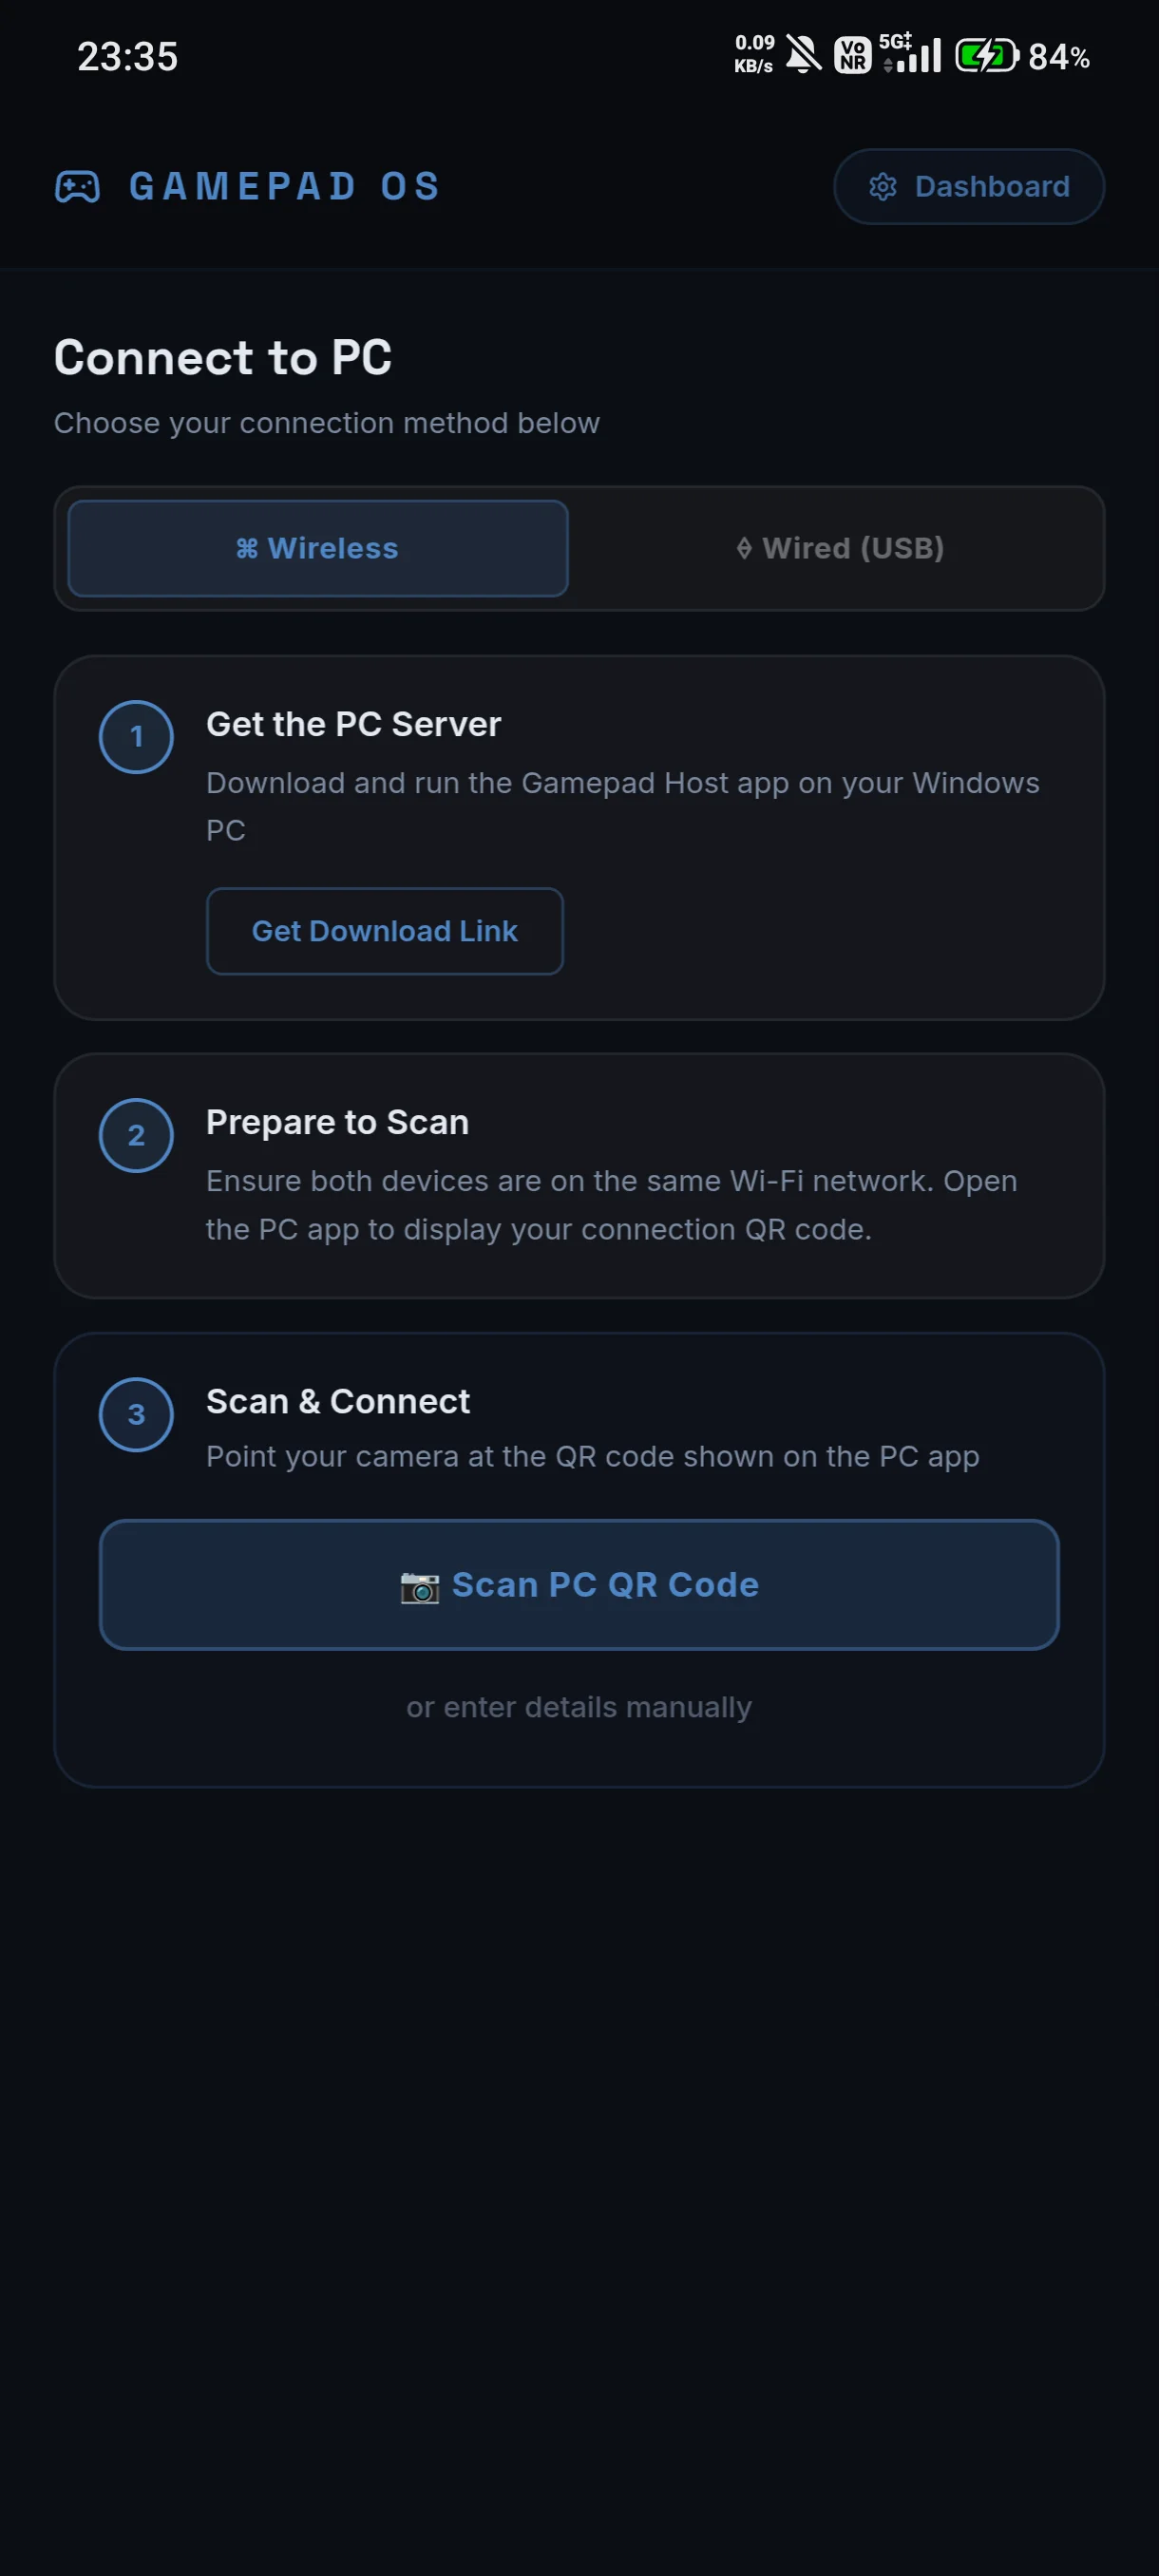Click Get Download Link button
Image resolution: width=1159 pixels, height=2576 pixels.
pyautogui.click(x=385, y=931)
